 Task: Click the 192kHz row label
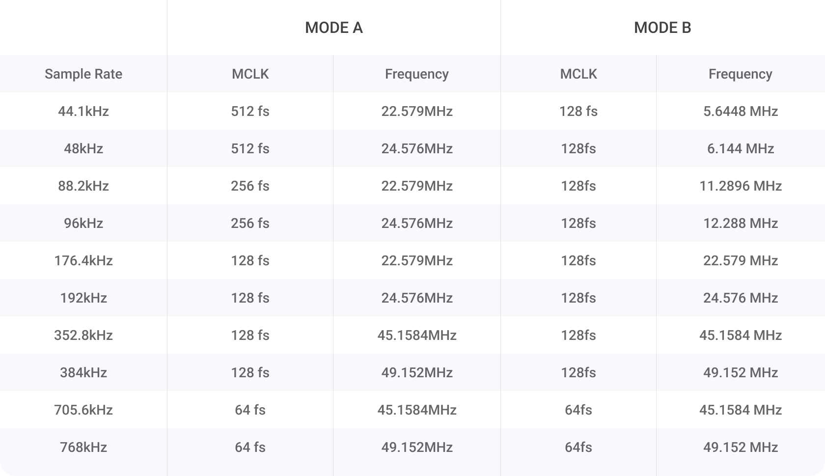[x=83, y=298]
